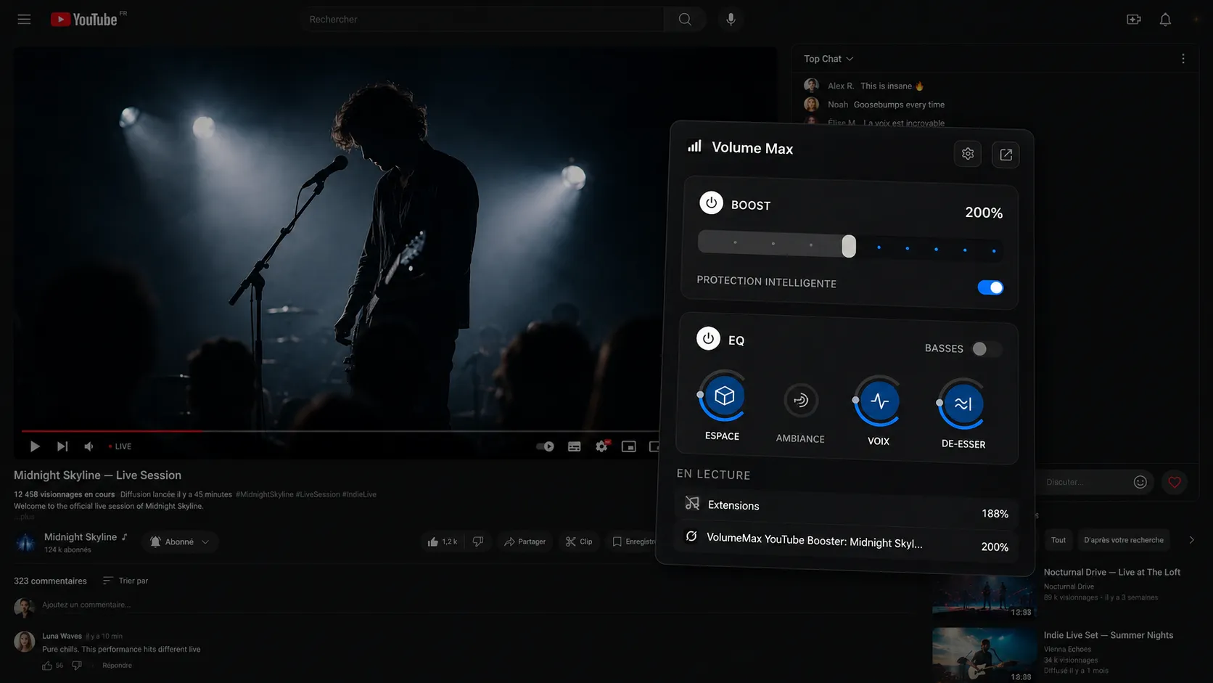Select VolumeMax YouTube Booster tab row
1213x683 pixels.
tap(846, 541)
